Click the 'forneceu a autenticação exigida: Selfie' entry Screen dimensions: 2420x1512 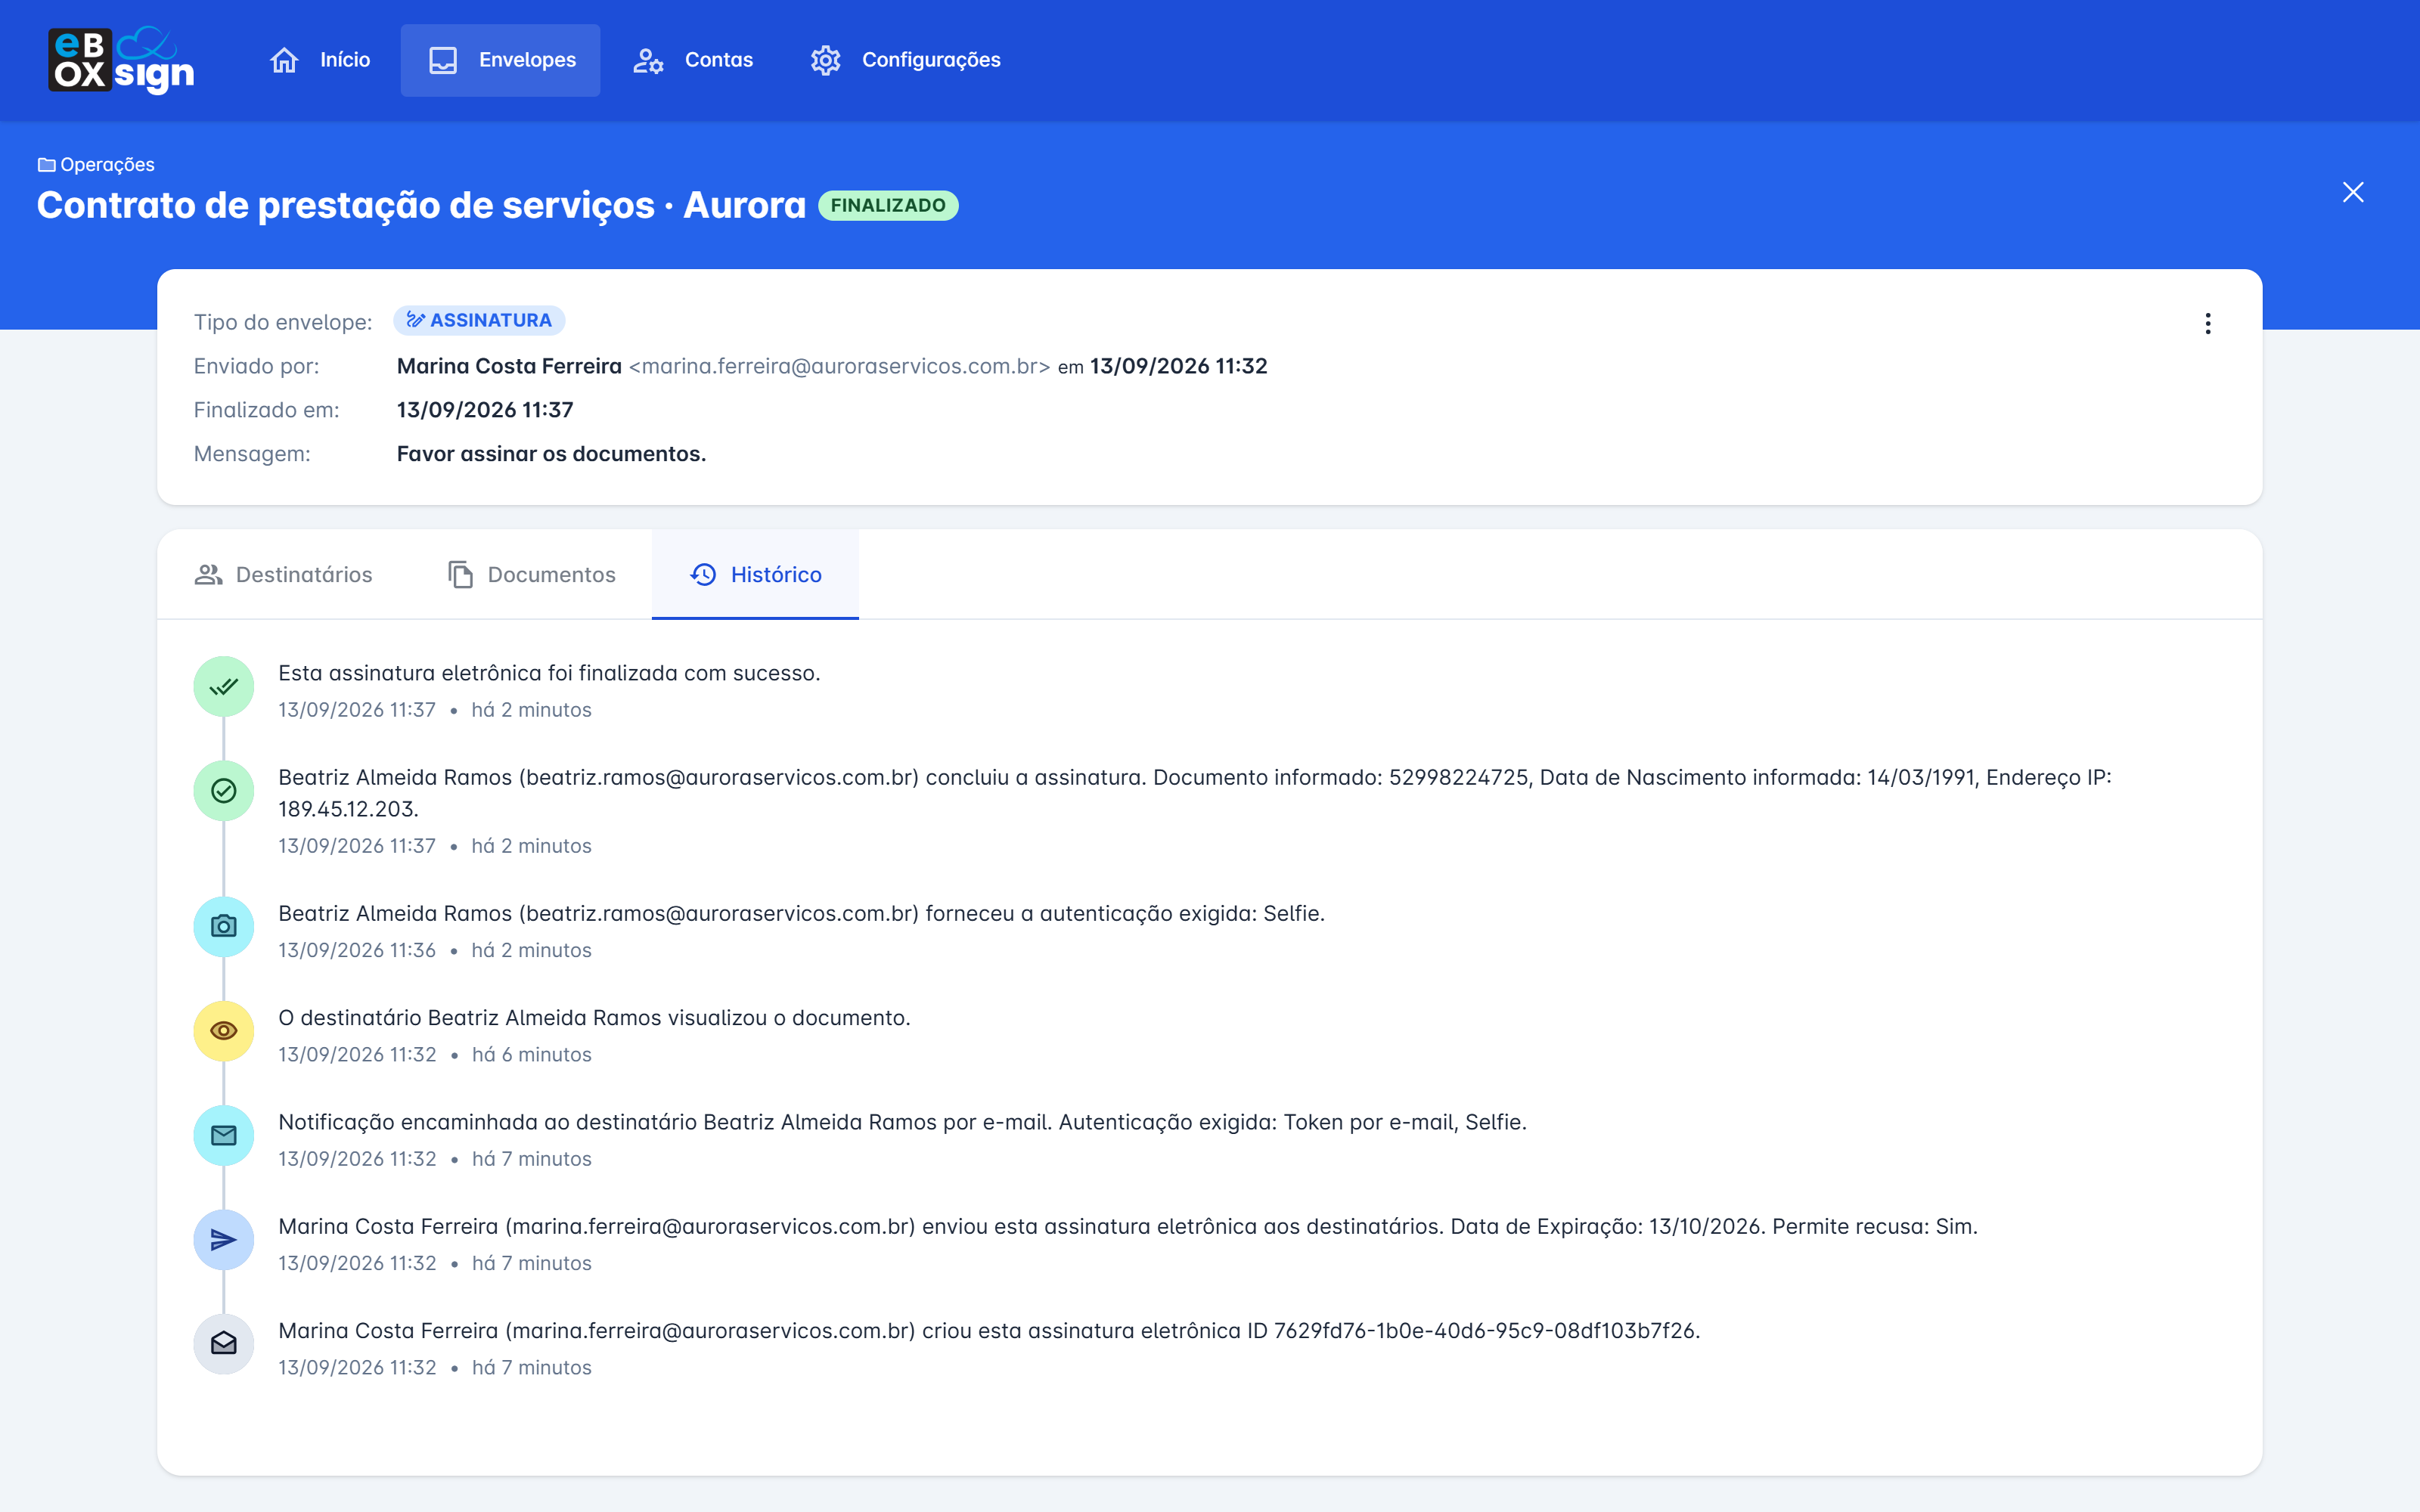point(801,913)
